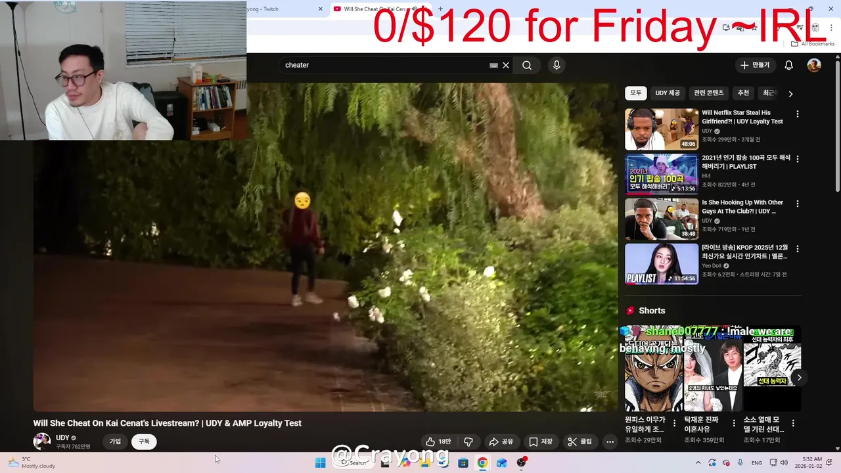Open options for Is She Hooking Up video
The width and height of the screenshot is (841, 473).
[x=798, y=204]
